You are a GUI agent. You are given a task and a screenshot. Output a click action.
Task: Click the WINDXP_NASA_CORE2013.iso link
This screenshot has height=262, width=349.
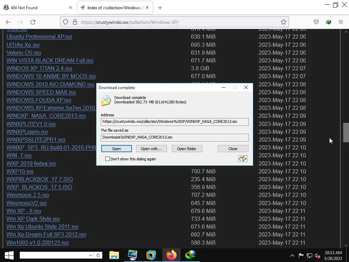pos(46,116)
